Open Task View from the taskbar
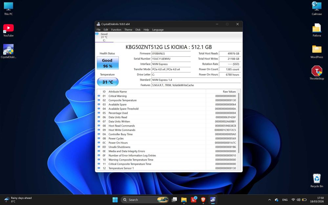The width and height of the screenshot is (328, 205). [x=174, y=200]
